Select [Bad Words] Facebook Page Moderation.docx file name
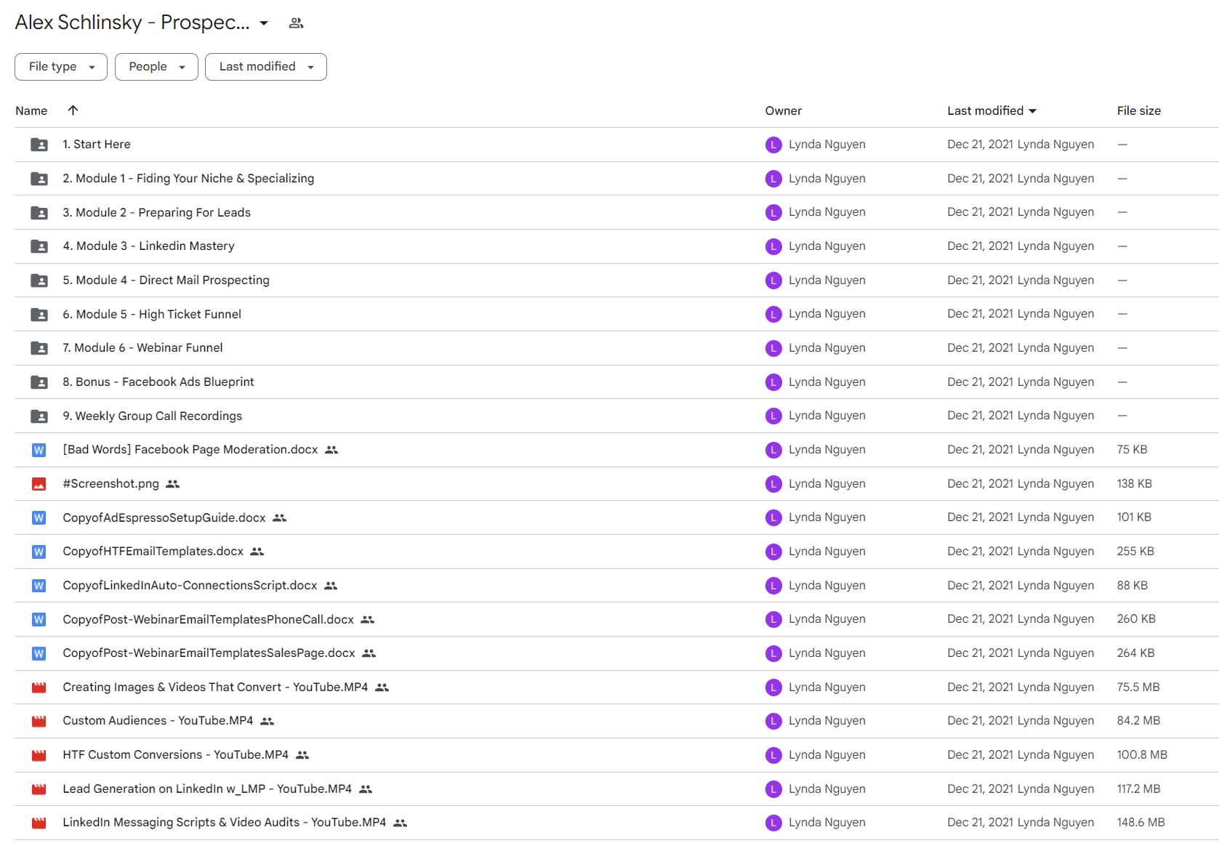 (190, 450)
